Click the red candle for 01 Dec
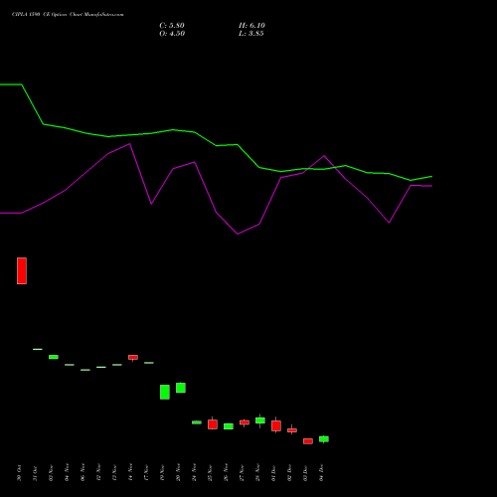497x497 pixels. pos(276,425)
